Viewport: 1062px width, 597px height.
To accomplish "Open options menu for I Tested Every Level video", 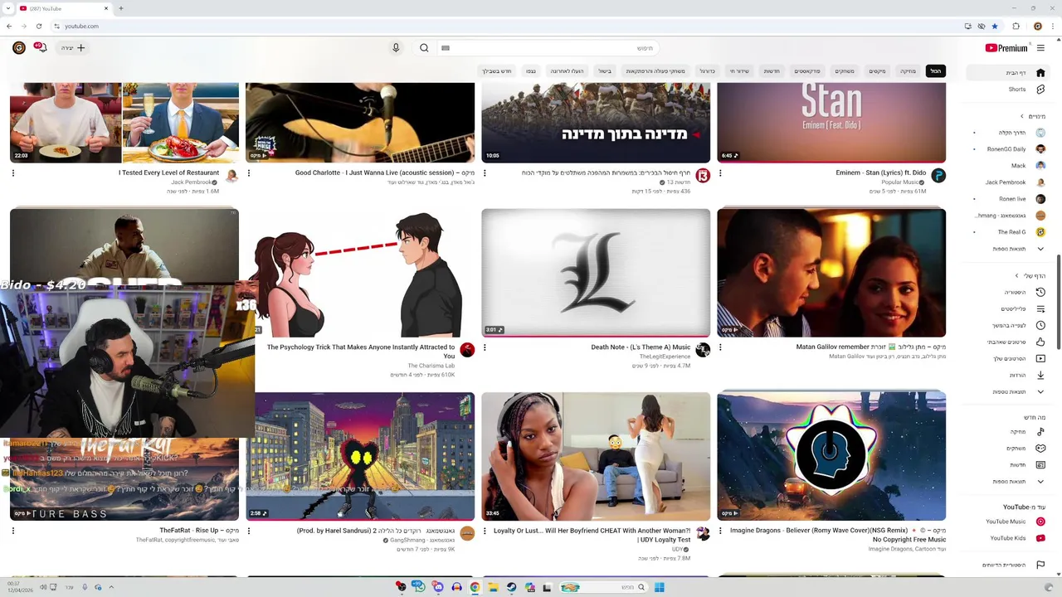I will pos(13,173).
